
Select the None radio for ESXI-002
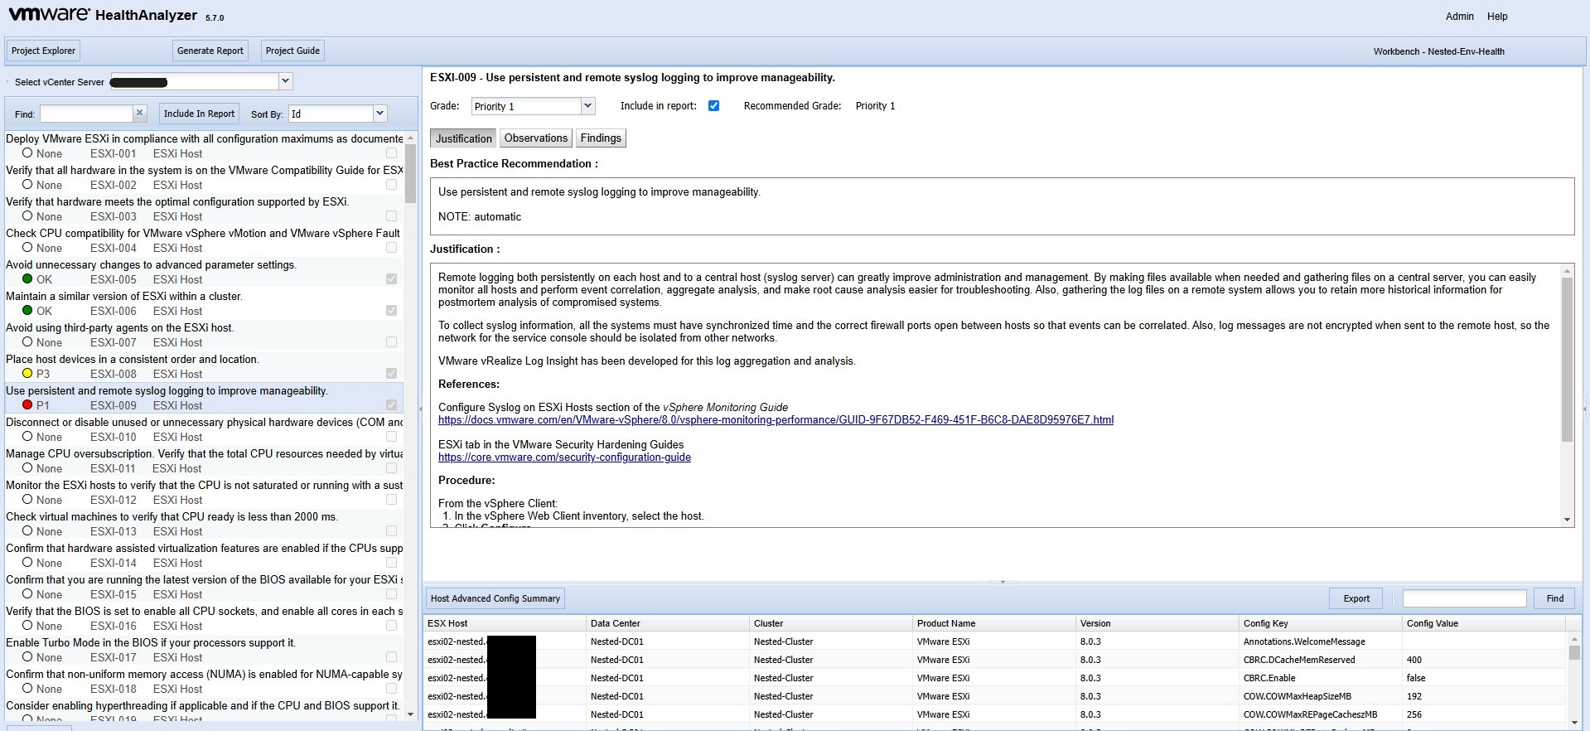coord(27,185)
